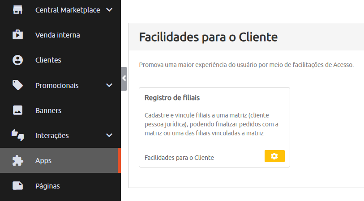Click 'Facilidades para o Cliente' card footer label
This screenshot has width=364, height=201.
tap(179, 158)
